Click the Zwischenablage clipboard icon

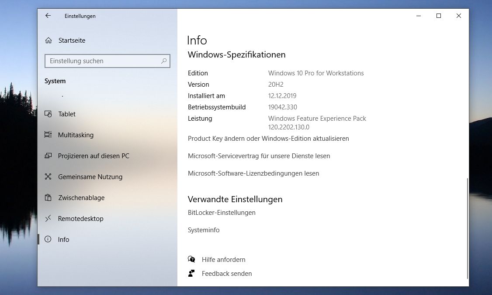coord(48,198)
